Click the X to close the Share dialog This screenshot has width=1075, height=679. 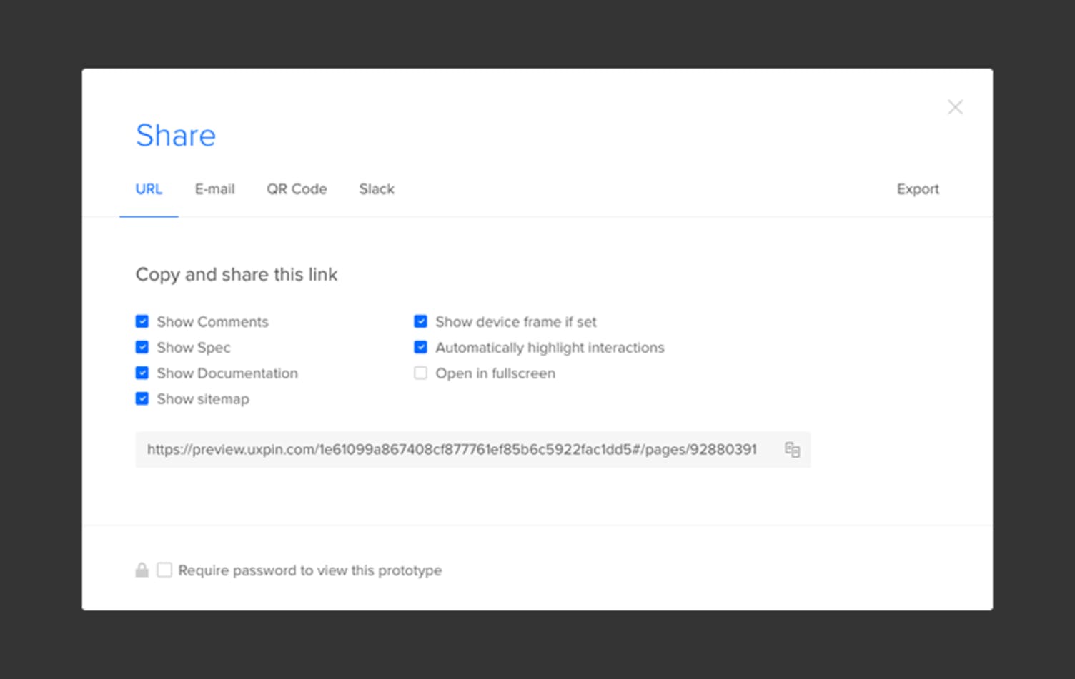tap(955, 106)
